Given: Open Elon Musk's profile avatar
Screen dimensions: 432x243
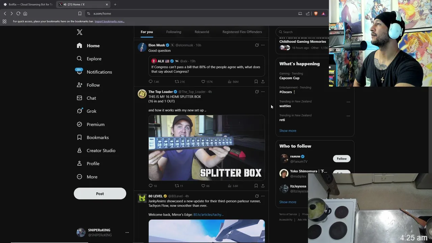Looking at the screenshot, I should [x=142, y=47].
